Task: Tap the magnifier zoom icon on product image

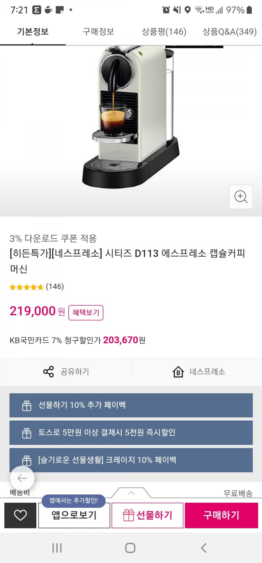Action: coord(241,197)
